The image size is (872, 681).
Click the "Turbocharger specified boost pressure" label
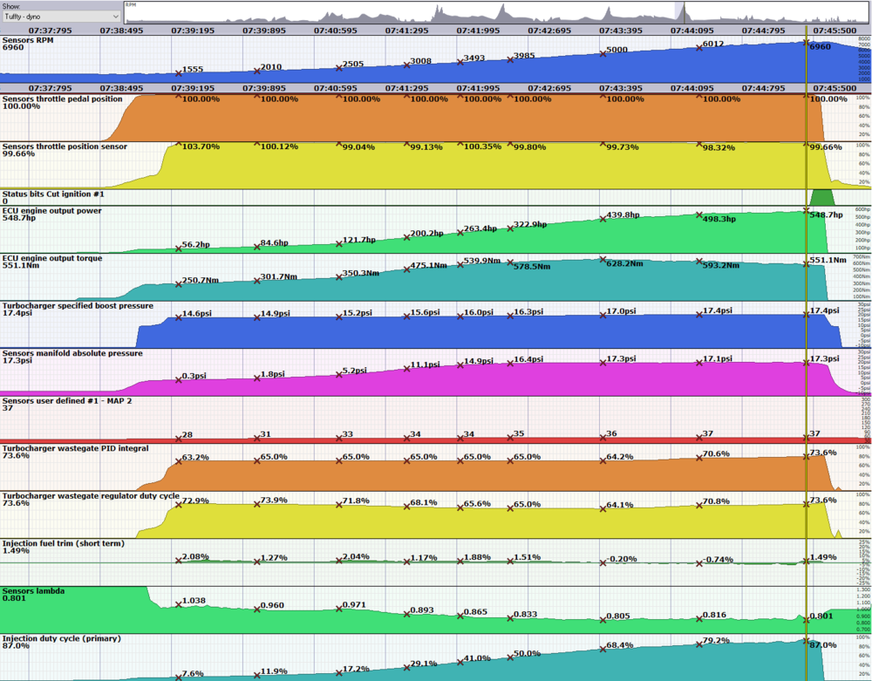click(78, 306)
